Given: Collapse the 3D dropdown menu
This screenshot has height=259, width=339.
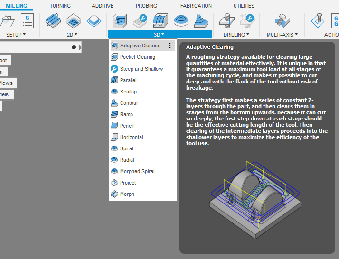Looking at the screenshot, I should [x=160, y=35].
